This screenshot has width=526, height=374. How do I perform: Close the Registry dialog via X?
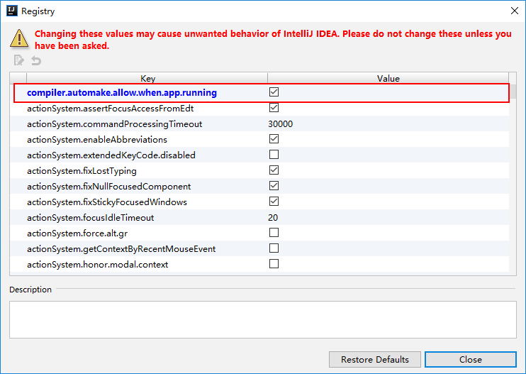[x=513, y=11]
